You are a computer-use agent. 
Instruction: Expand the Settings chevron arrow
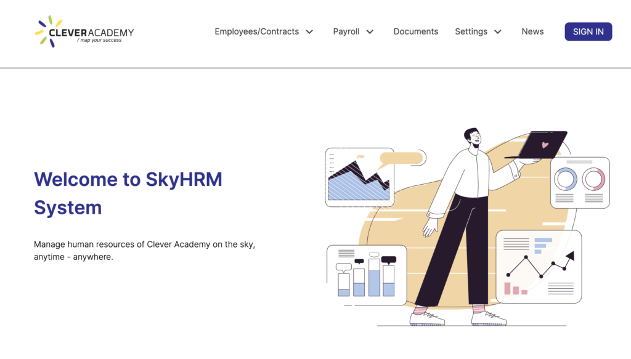[498, 32]
